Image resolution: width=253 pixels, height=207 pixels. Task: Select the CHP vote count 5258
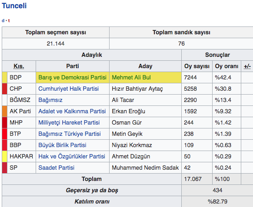coord(190,89)
